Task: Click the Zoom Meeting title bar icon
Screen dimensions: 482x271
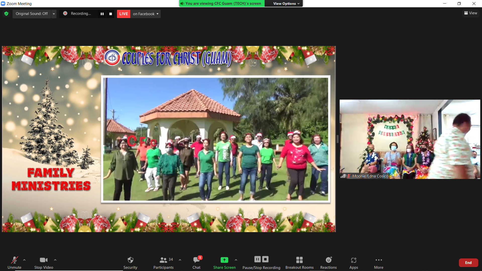Action: 3,4
